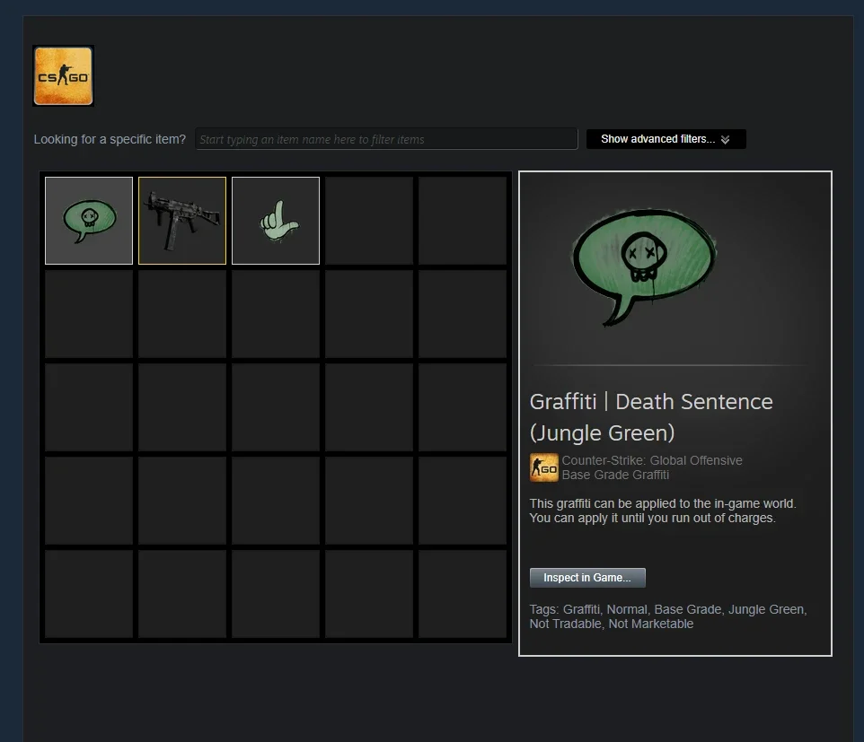Click the graffiti charges description text

[663, 511]
